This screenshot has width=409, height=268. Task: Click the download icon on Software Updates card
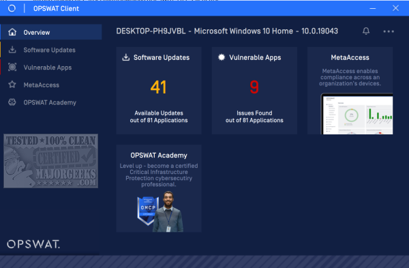coord(126,57)
